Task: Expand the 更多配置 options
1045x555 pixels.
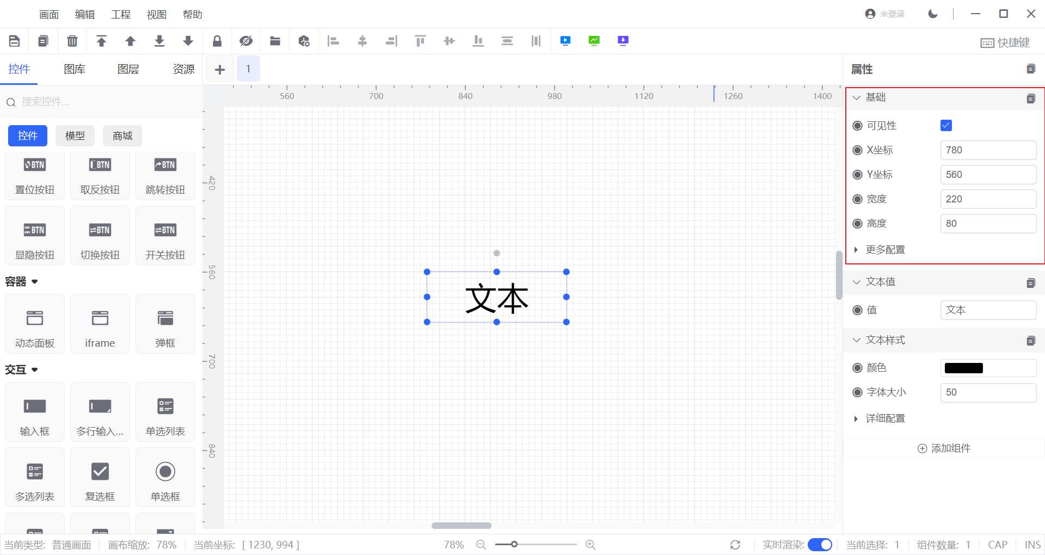Action: [x=885, y=250]
